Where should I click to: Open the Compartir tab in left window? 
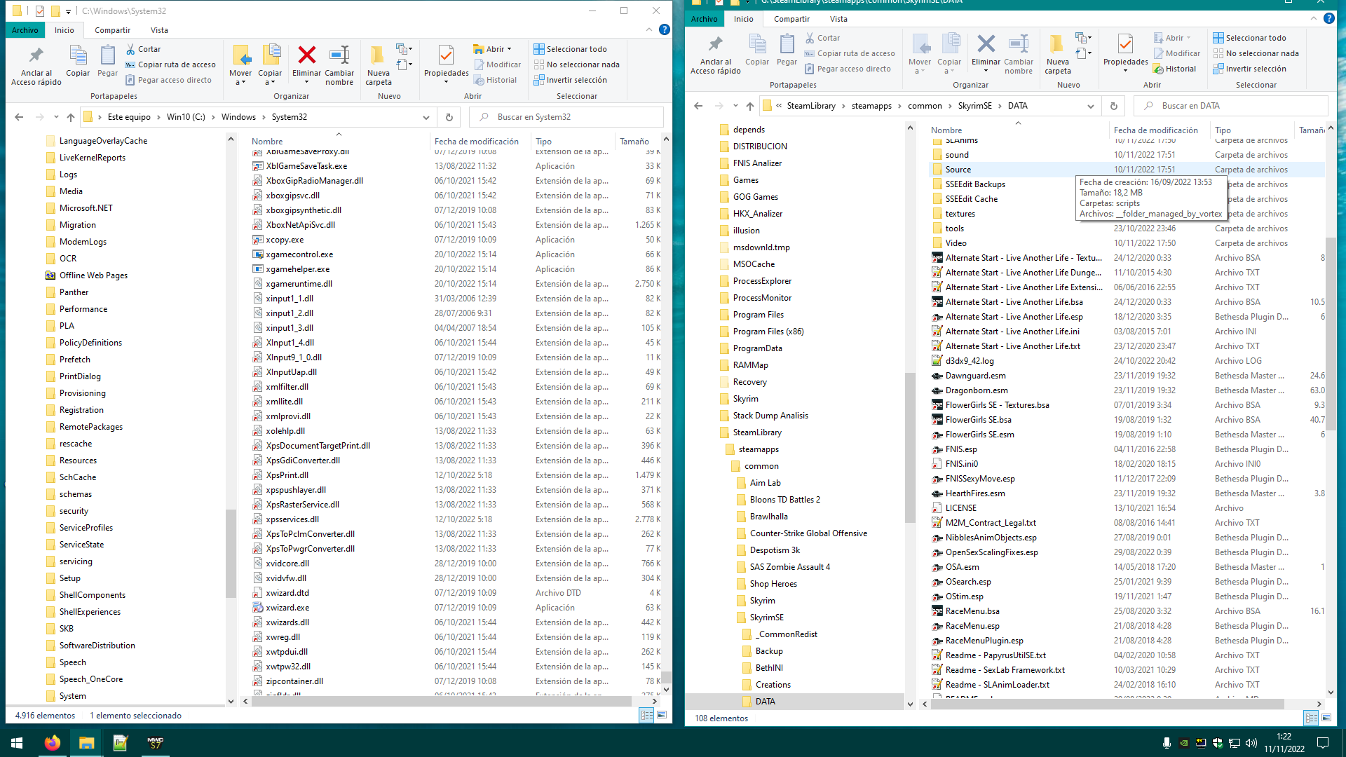[112, 30]
